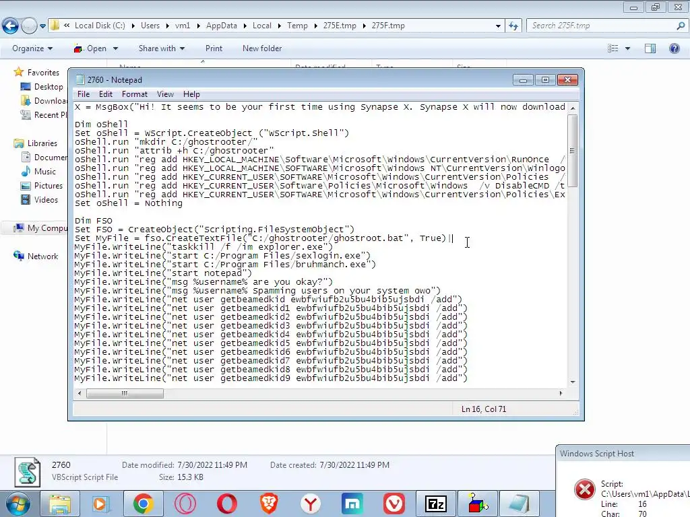Select Downloads in the navigation pane
Image resolution: width=690 pixels, height=517 pixels.
tap(44, 101)
